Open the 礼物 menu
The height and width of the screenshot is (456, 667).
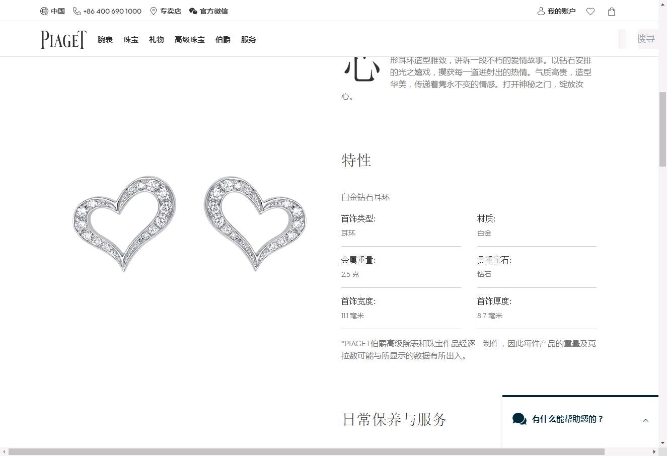157,40
